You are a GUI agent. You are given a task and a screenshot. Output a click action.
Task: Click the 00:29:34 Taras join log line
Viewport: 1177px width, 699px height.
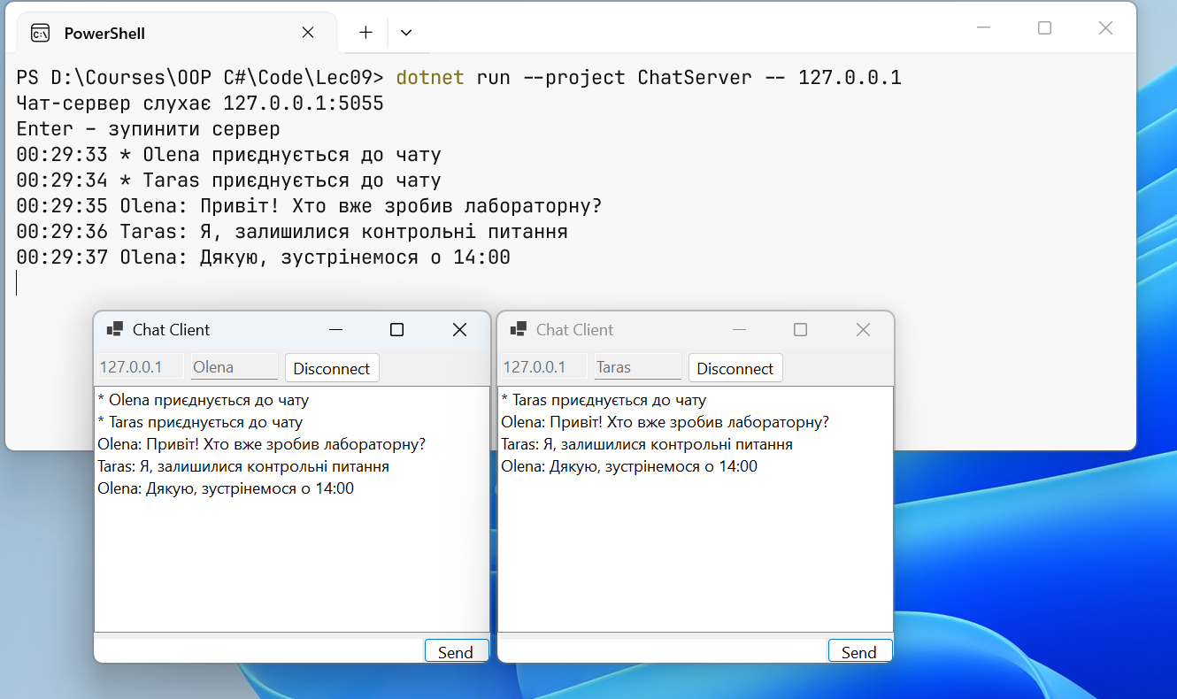coord(228,181)
